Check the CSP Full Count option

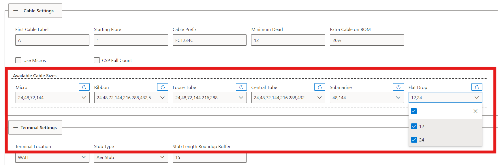[97, 60]
